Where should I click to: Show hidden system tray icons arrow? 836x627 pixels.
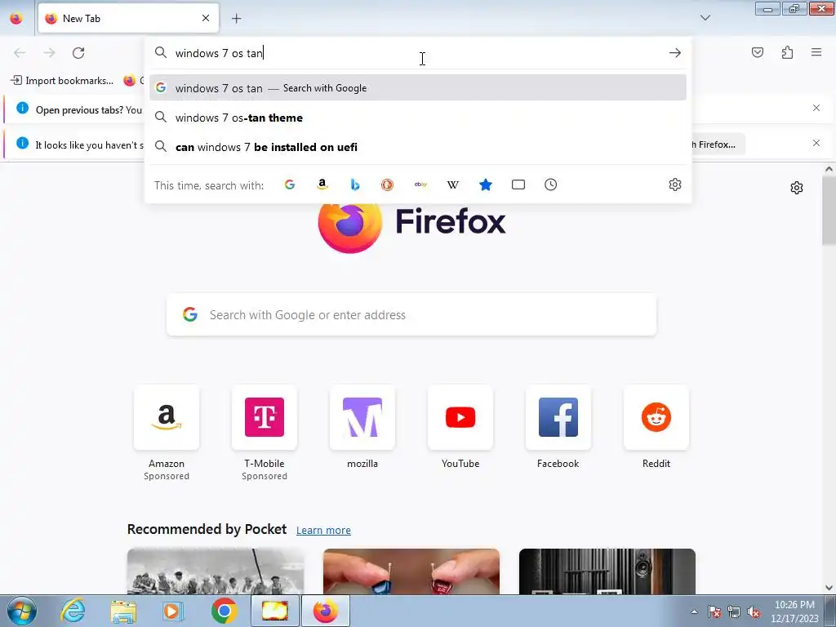coord(694,611)
